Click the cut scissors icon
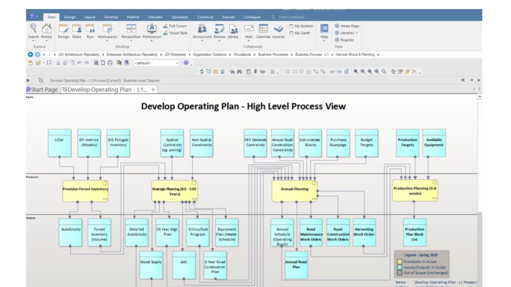This screenshot has width=511, height=287. click(x=58, y=63)
